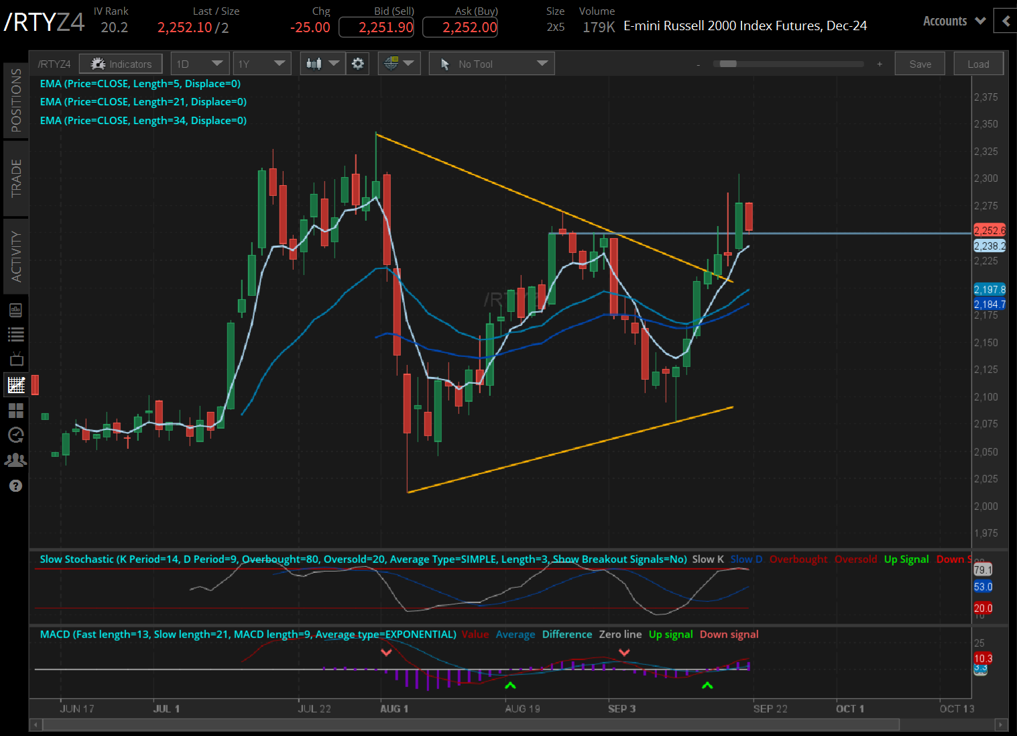Open the candlestick chart type selector
The width and height of the screenshot is (1017, 736).
click(322, 64)
